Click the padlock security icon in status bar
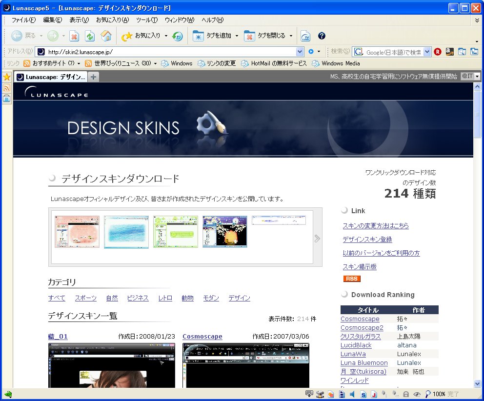 coord(406,394)
